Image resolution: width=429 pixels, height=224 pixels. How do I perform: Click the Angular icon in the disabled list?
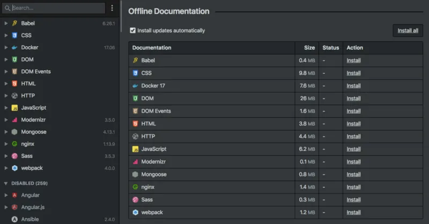click(14, 195)
